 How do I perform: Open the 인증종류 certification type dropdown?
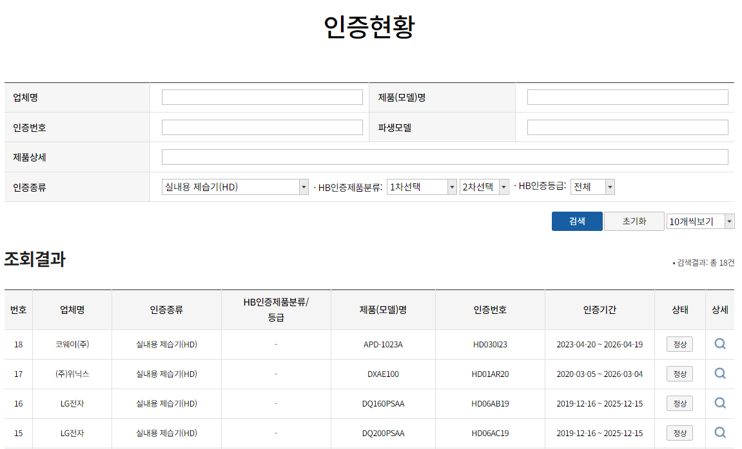point(234,186)
